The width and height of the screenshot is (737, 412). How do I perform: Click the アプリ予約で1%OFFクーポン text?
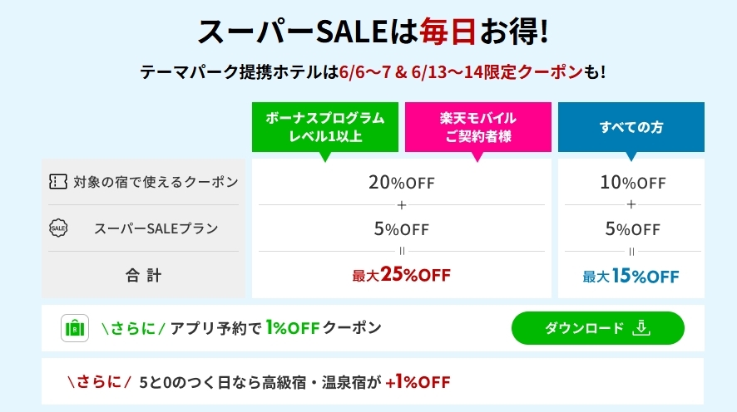coord(275,327)
